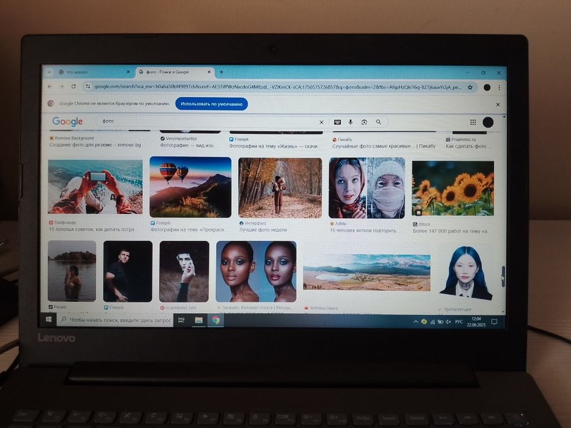This screenshot has height=428, width=571.
Task: Open the Google apps grid
Action: click(x=472, y=122)
